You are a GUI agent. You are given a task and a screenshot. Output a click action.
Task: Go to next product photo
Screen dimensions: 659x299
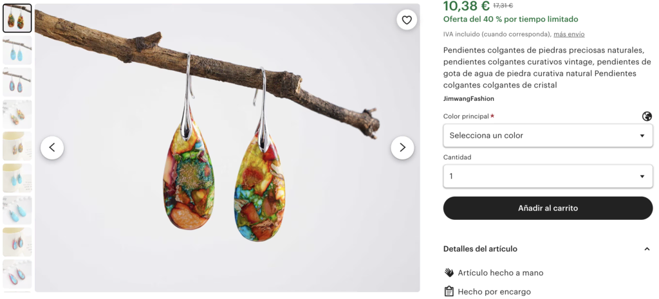pyautogui.click(x=402, y=148)
